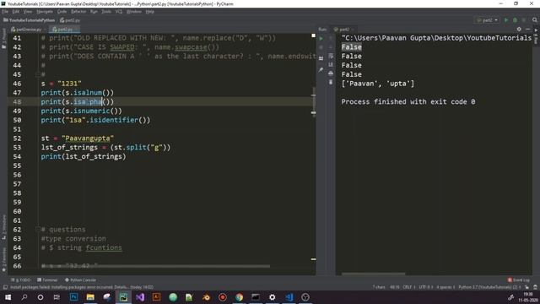Screen dimensions: 540x304
Task: Open Windows Settings gear in taskbar
Action: tap(272, 297)
